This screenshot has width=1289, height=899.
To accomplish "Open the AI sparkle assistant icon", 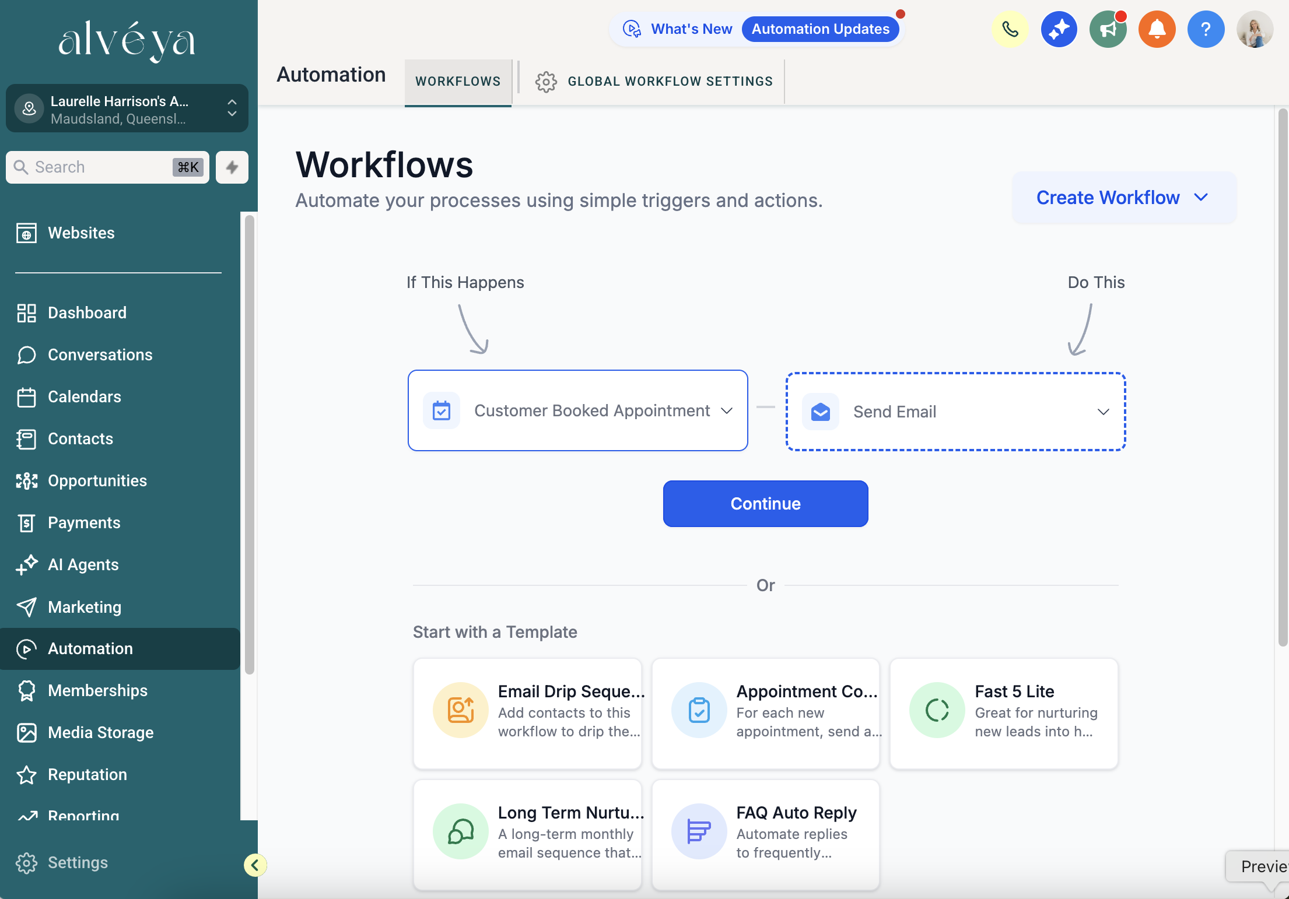I will pos(1059,29).
